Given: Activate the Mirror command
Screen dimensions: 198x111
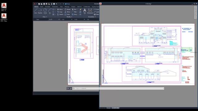Looking at the screenshot, I should point(67,12).
